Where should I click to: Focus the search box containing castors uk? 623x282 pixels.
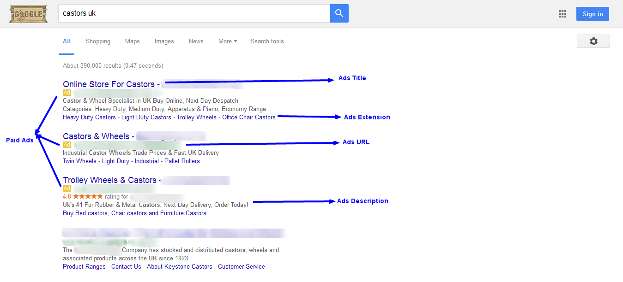pos(194,13)
